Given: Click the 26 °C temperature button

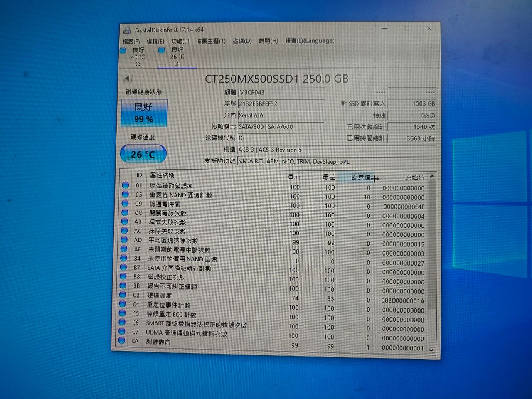Looking at the screenshot, I should point(143,154).
